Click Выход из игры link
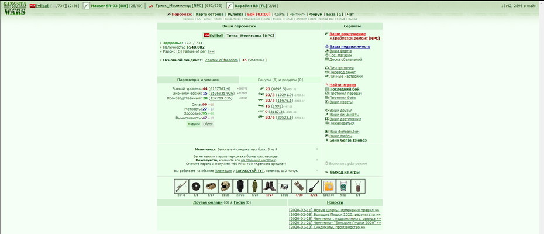Image resolution: width=544 pixels, height=234 pixels. pos(345,172)
